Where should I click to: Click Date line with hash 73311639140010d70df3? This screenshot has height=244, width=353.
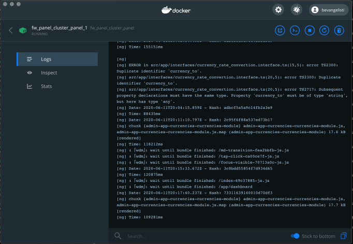194,193
